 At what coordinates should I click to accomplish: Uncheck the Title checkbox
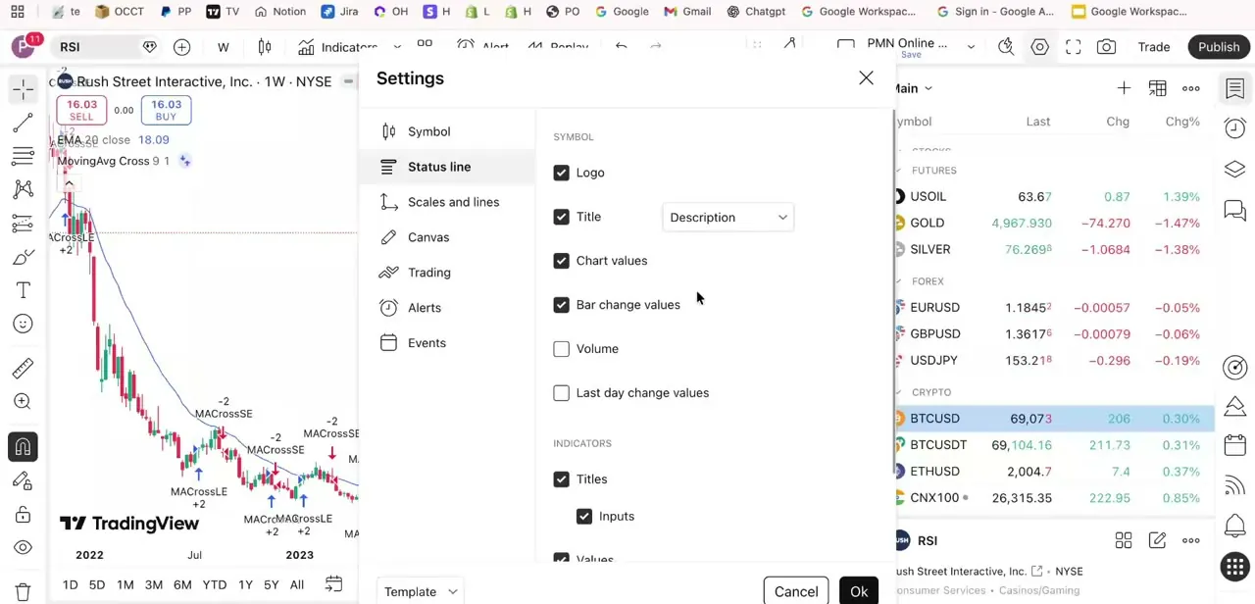[x=561, y=217]
